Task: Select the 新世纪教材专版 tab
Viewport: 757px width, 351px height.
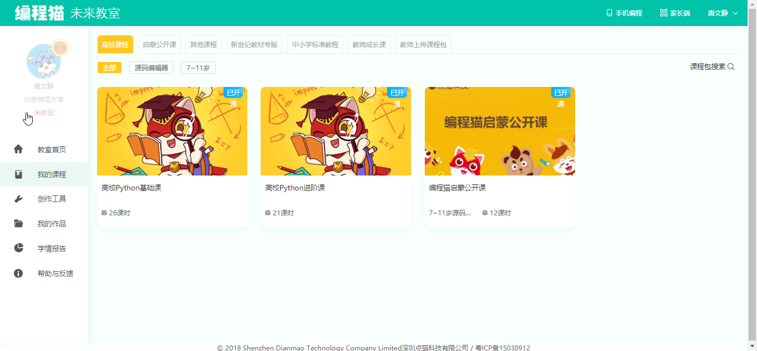Action: pyautogui.click(x=254, y=45)
